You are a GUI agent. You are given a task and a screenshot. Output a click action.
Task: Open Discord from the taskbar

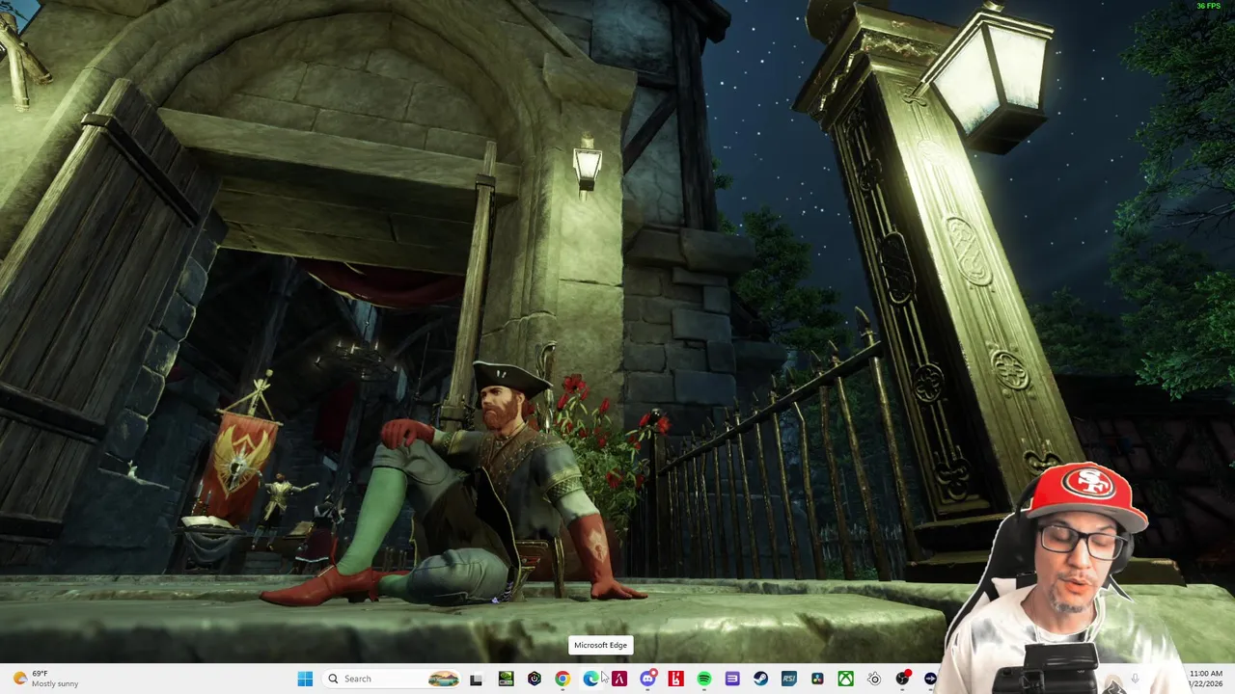click(x=647, y=679)
